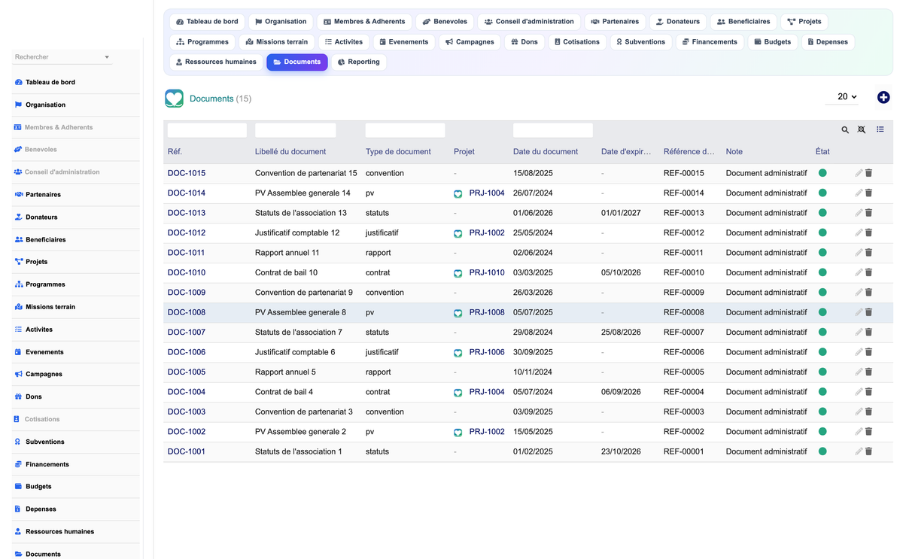The image size is (903, 559).
Task: Clear the search filters with the crossed-magnifier icon
Action: (862, 130)
